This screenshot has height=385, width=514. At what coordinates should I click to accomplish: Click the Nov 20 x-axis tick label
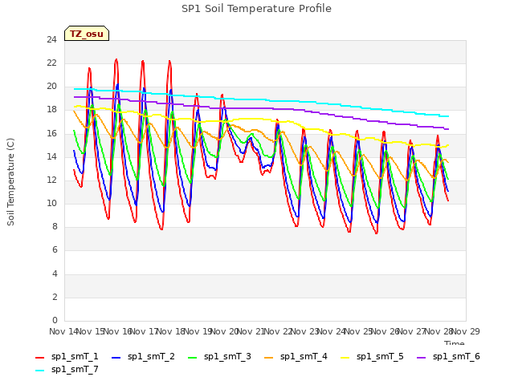pos(224,331)
